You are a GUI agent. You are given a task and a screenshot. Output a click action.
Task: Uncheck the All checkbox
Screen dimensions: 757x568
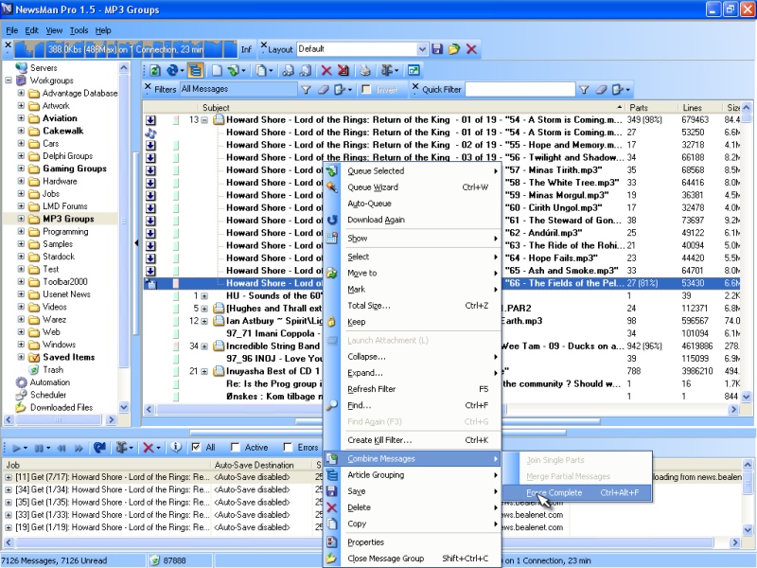pyautogui.click(x=196, y=447)
